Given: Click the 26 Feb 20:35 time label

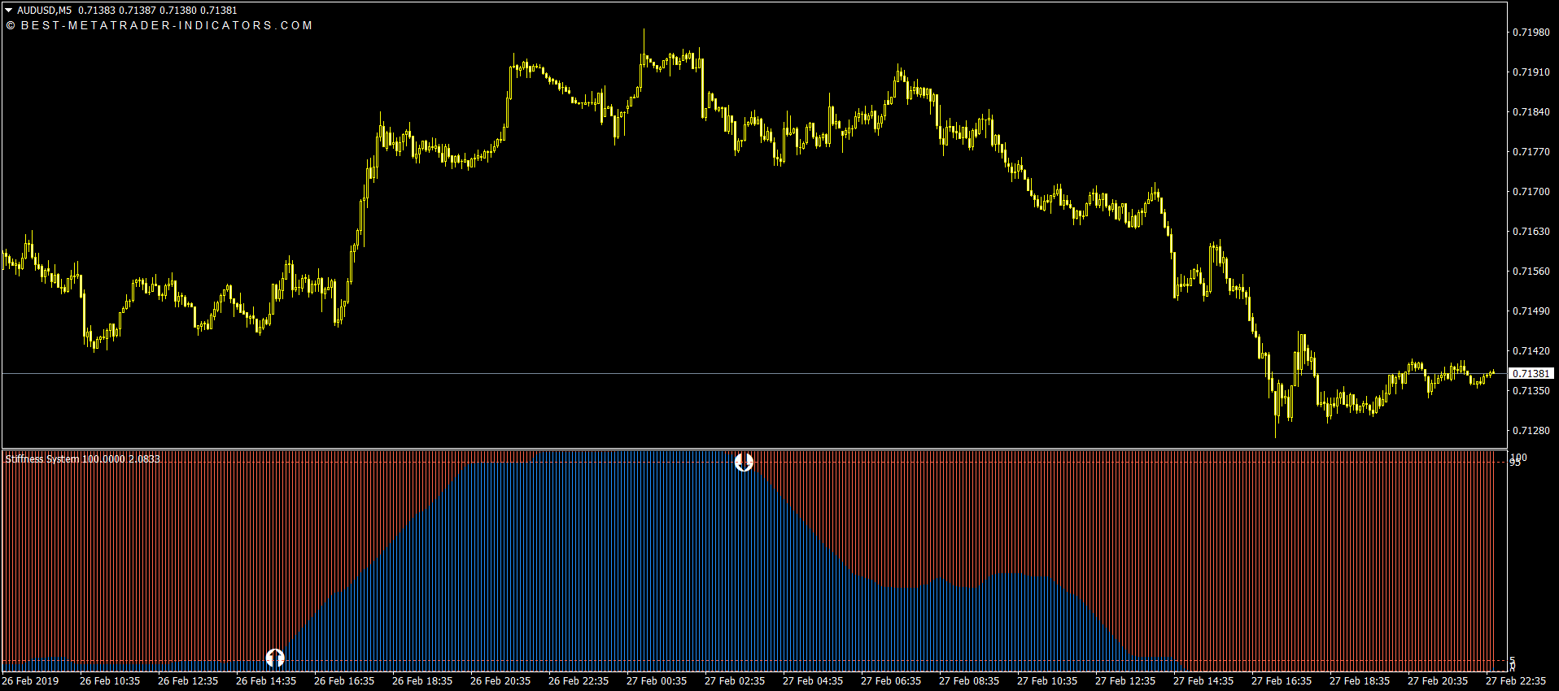Looking at the screenshot, I should pos(500,681).
